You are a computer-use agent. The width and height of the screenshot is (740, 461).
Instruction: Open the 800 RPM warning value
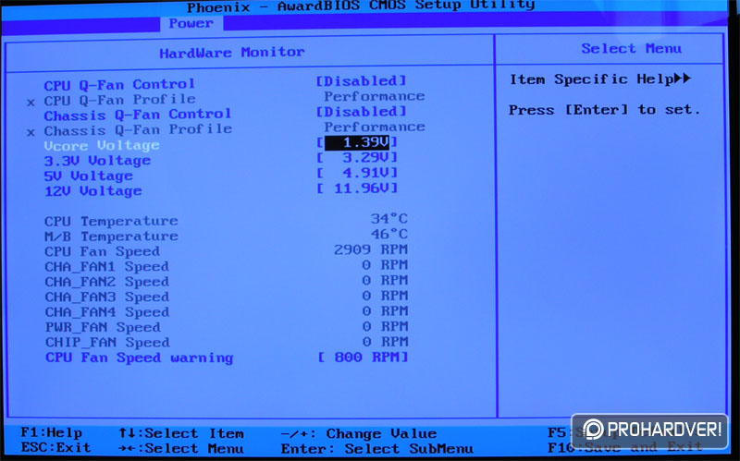363,358
